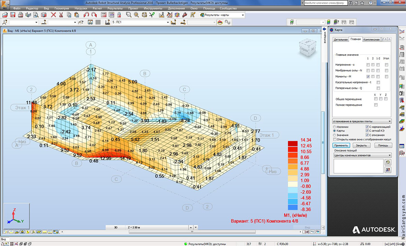Image resolution: width=406 pixels, height=246 pixels.
Task: Start calculations with calculator icon
Action: coord(103,15)
